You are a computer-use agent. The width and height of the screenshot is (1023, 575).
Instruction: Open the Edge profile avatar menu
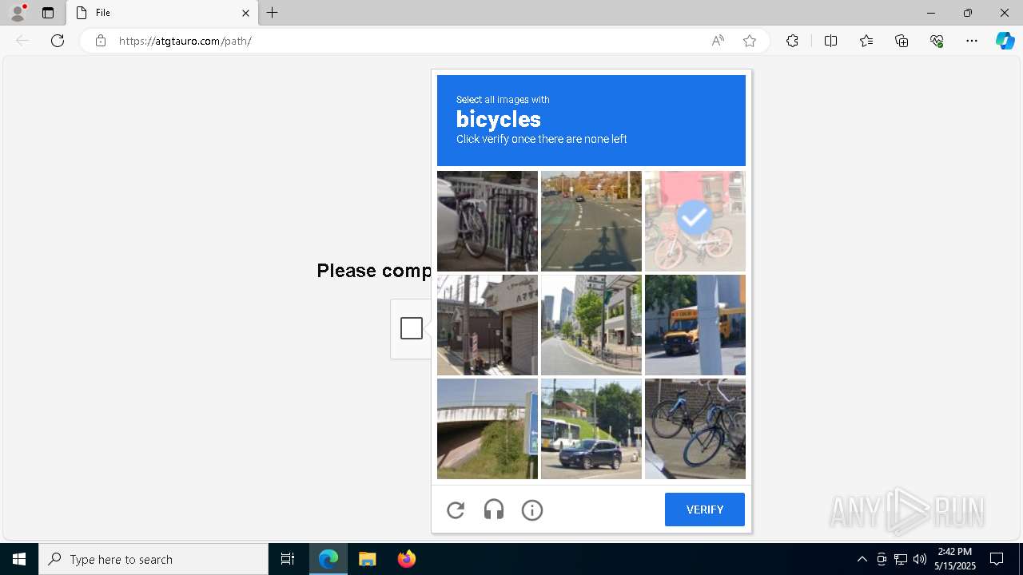tap(18, 13)
